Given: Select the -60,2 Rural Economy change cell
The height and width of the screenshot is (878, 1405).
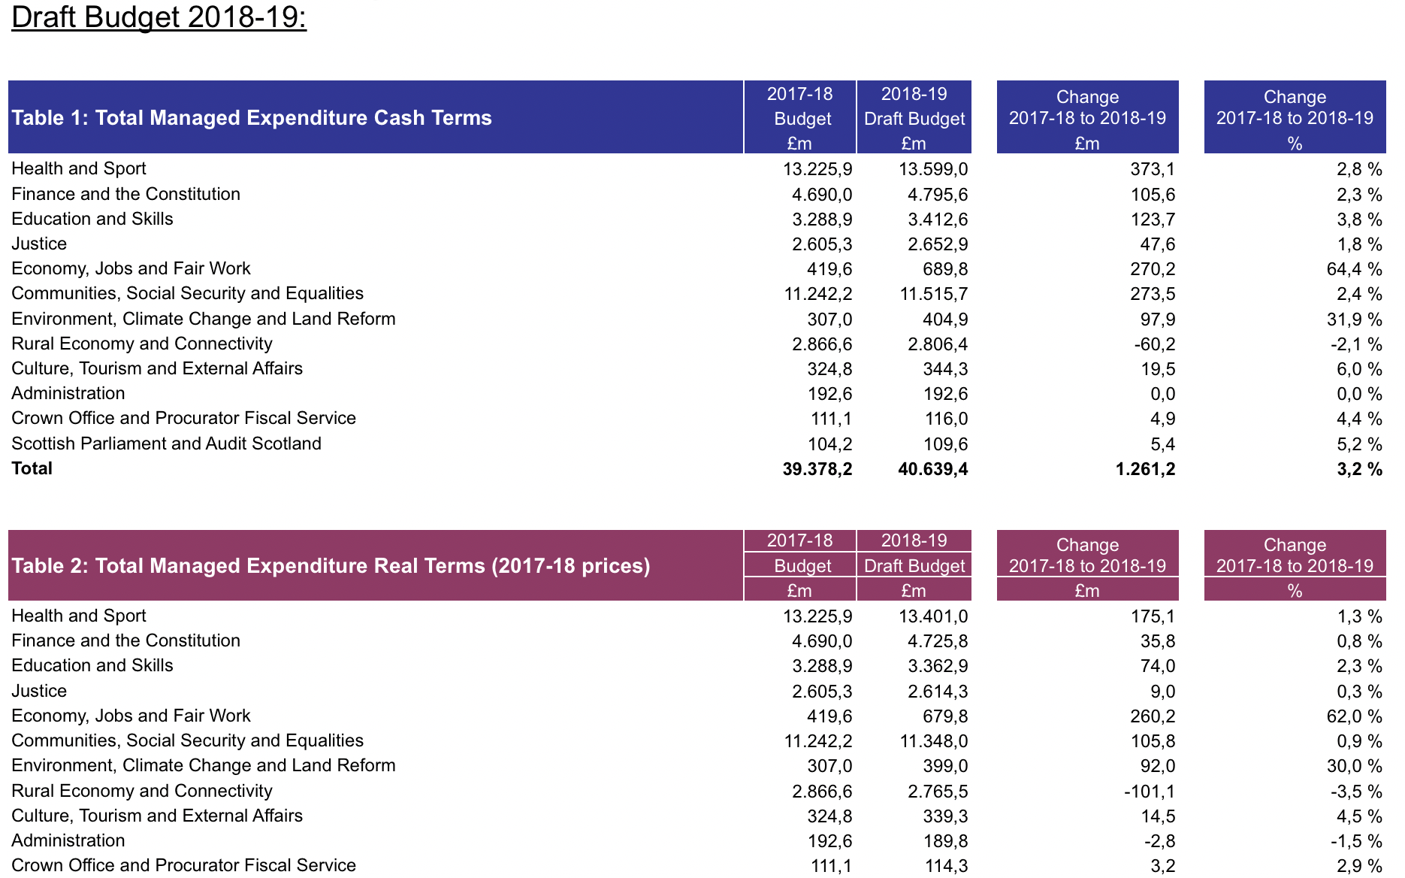Looking at the screenshot, I should click(x=1154, y=344).
